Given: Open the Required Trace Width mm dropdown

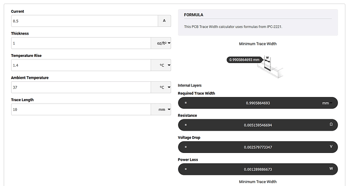Looking at the screenshot, I should tap(327, 103).
